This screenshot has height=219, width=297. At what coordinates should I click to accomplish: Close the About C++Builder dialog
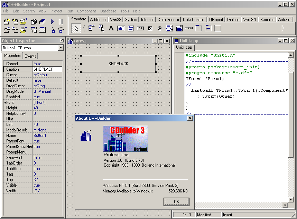tap(190, 118)
